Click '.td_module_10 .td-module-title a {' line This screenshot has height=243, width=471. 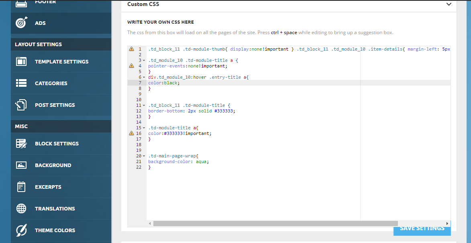(x=193, y=60)
